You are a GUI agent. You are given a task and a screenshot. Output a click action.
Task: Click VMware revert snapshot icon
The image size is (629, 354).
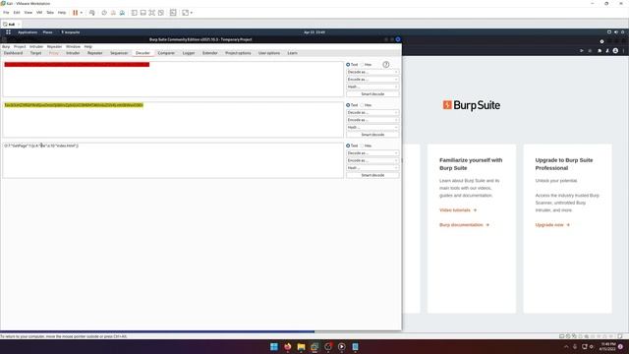click(x=113, y=13)
